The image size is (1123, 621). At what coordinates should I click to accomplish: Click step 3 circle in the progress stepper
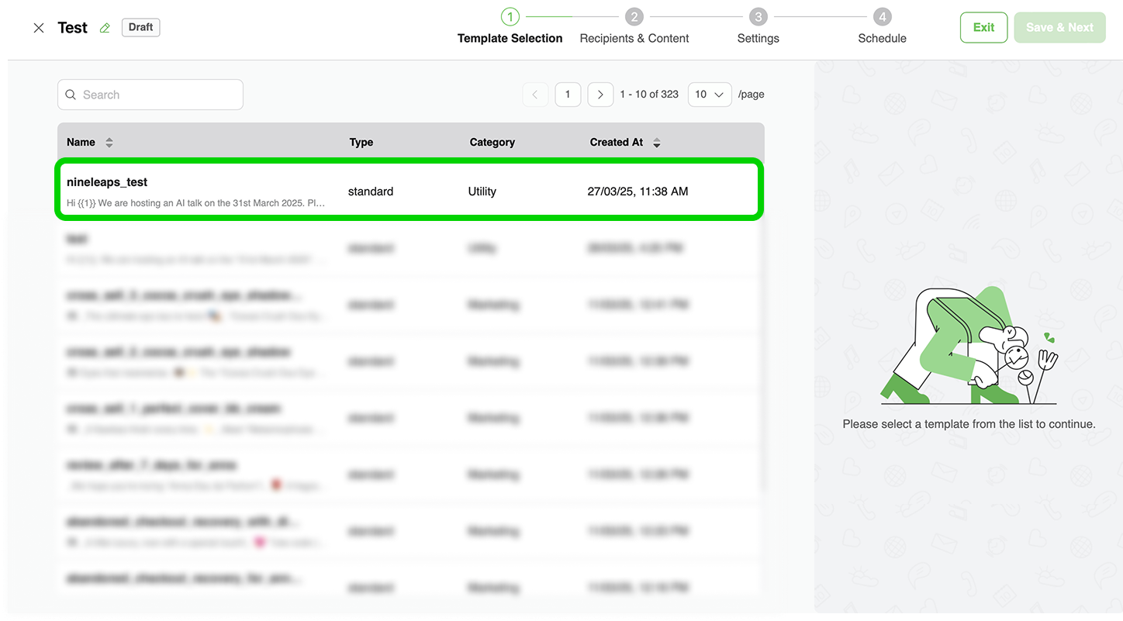coord(758,17)
